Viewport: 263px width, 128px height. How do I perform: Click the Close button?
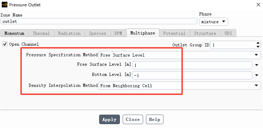pyautogui.click(x=133, y=120)
